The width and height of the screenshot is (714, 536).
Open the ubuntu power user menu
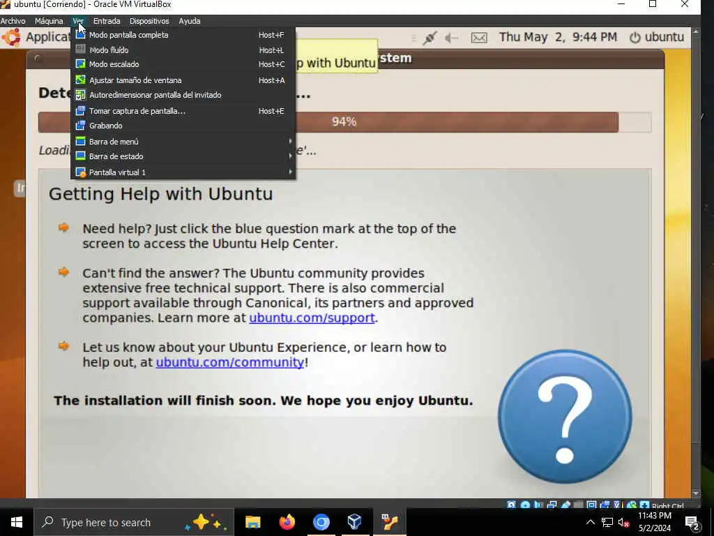coord(657,38)
